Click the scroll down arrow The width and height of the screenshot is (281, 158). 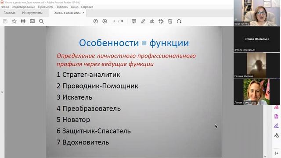265,156
